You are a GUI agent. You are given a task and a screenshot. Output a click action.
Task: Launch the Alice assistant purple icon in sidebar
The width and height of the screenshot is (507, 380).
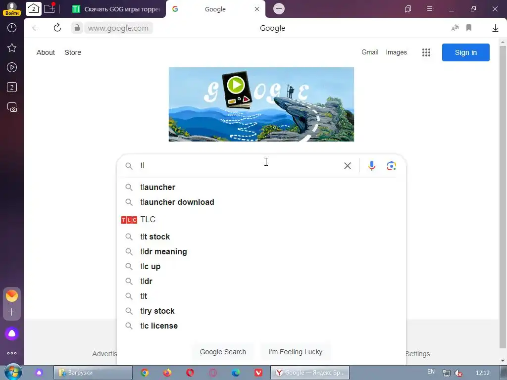pyautogui.click(x=12, y=333)
